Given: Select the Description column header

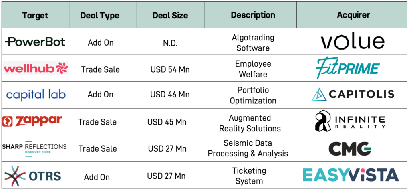Looking at the screenshot, I should click(x=253, y=15).
